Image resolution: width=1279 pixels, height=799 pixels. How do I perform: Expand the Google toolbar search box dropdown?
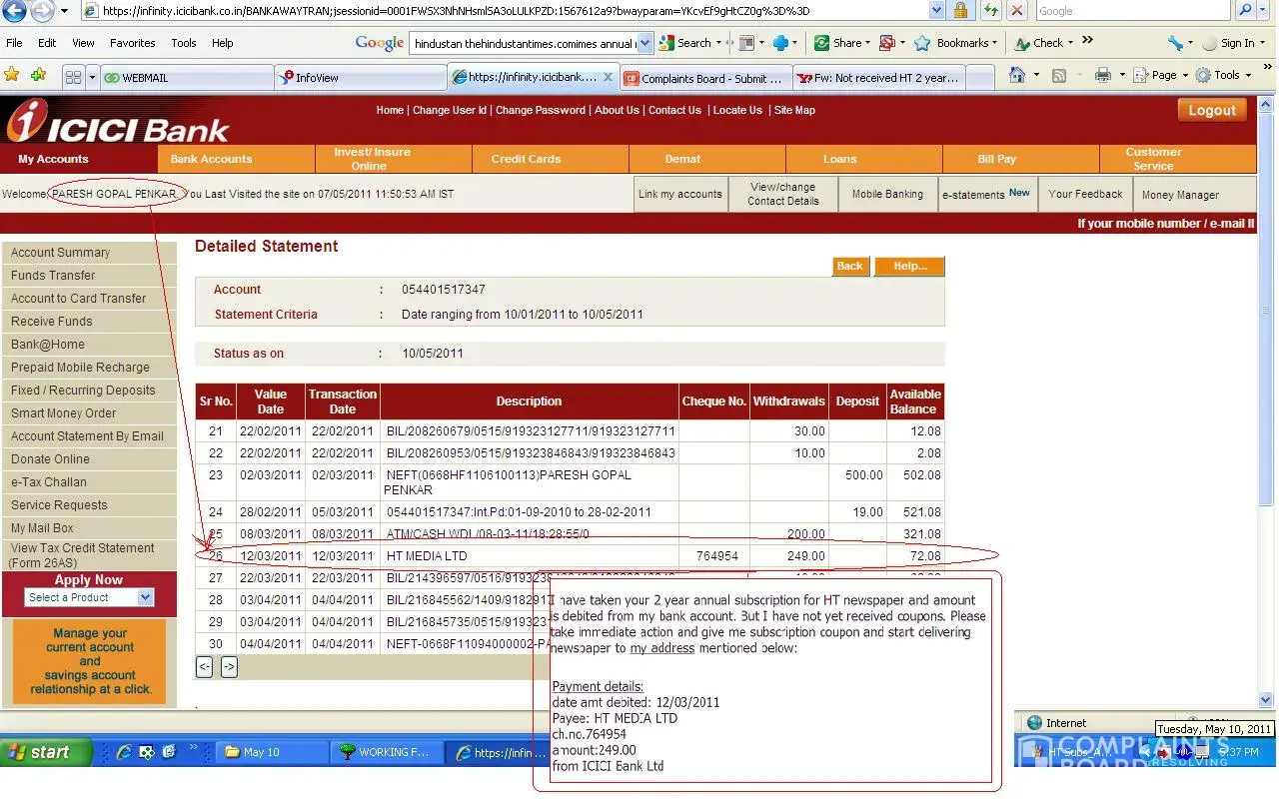click(x=644, y=43)
